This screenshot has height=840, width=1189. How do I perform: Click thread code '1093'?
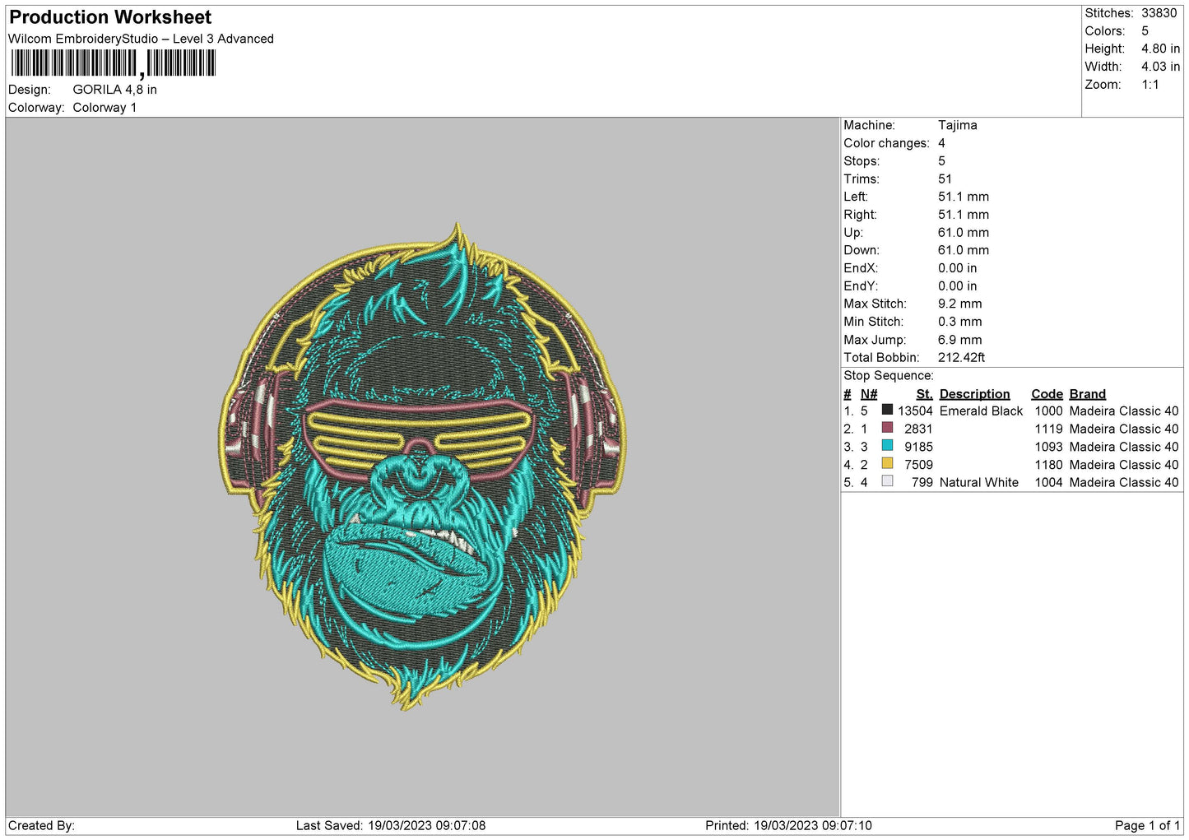click(x=1048, y=448)
